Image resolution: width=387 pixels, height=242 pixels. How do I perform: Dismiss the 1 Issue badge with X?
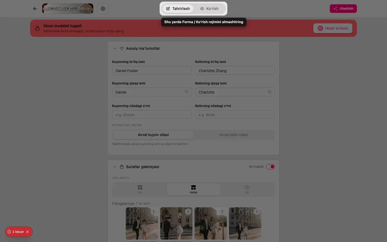point(28,232)
